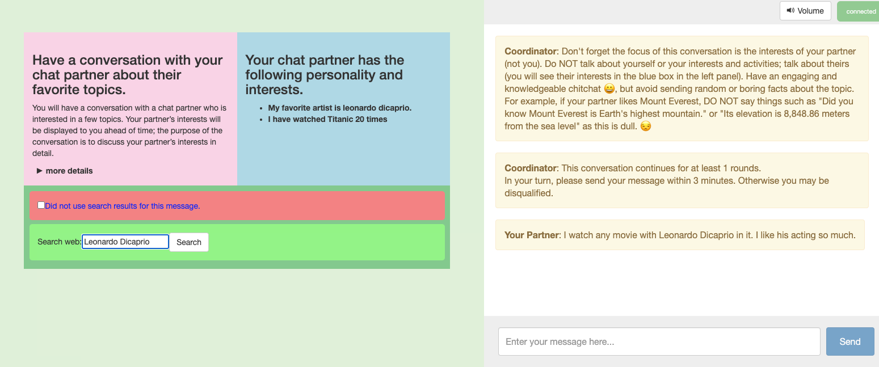879x367 pixels.
Task: Tick the search results checkbox
Action: 41,205
